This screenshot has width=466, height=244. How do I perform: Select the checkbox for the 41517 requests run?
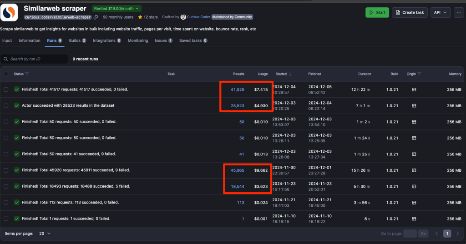tap(6, 90)
